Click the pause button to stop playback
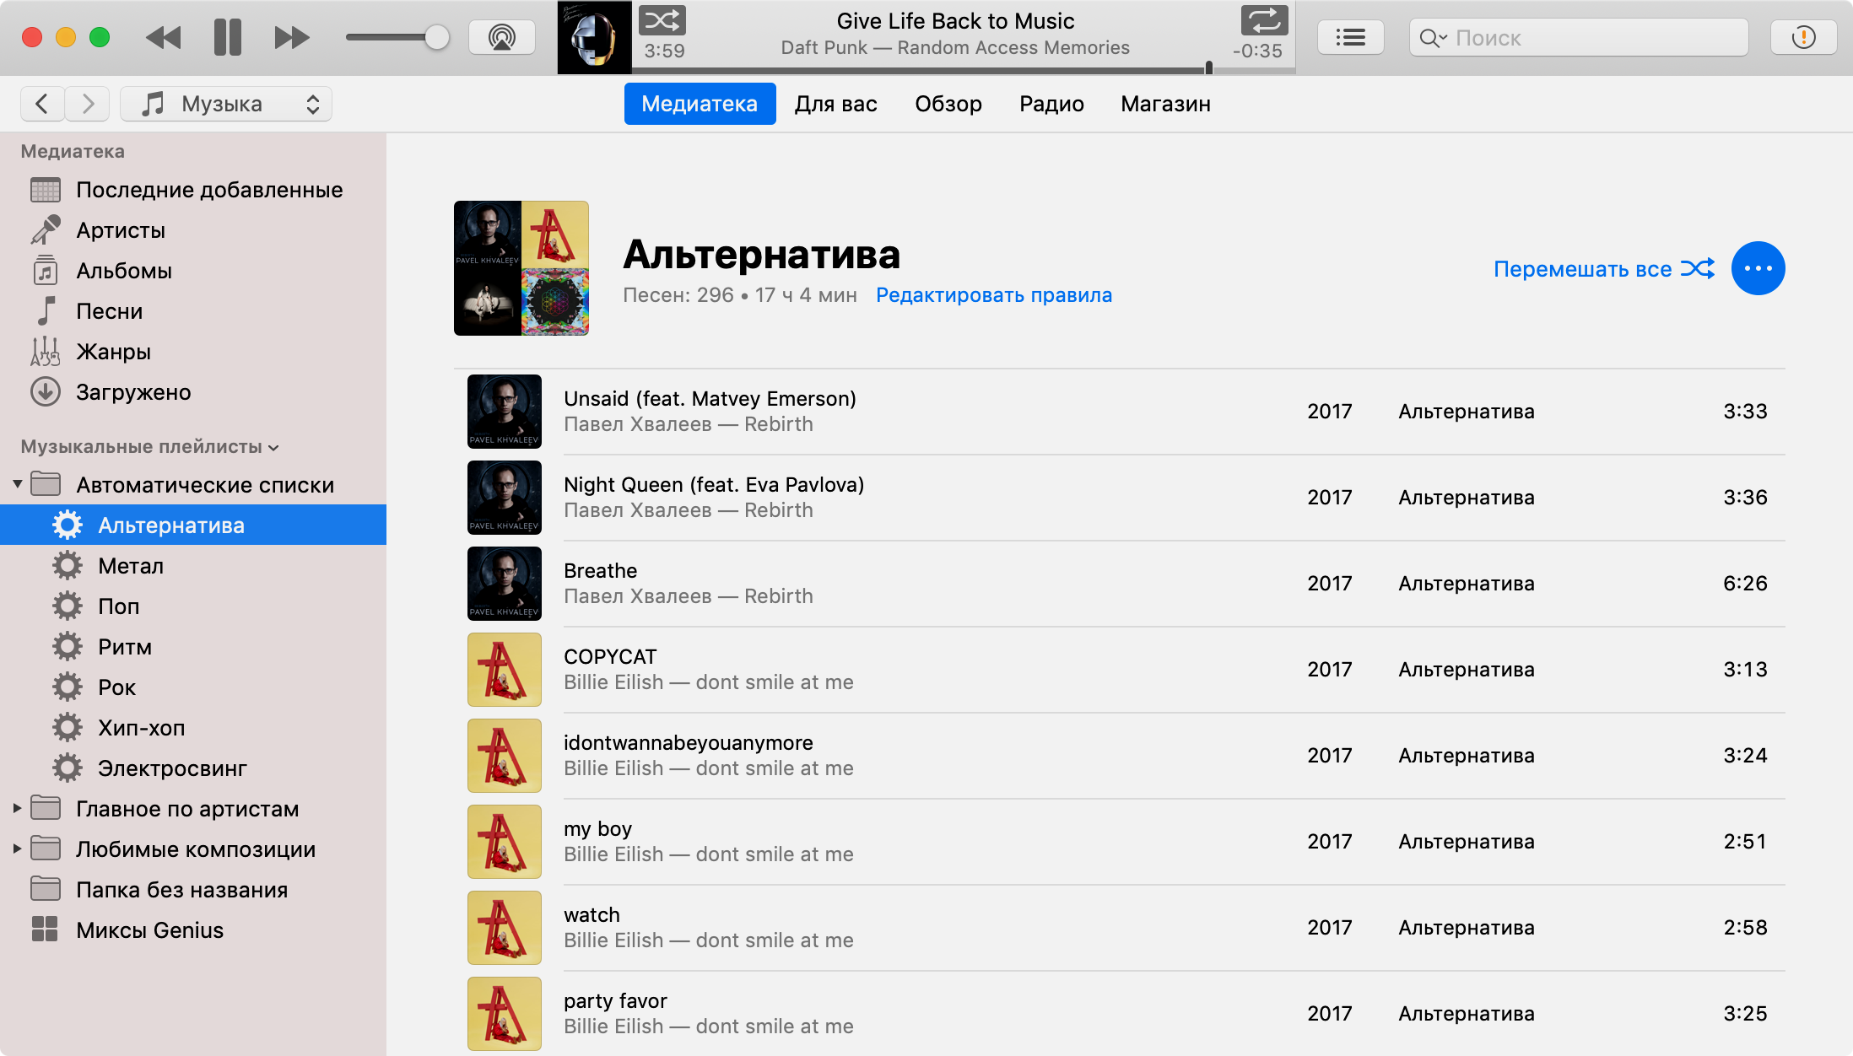The image size is (1853, 1056). point(228,35)
